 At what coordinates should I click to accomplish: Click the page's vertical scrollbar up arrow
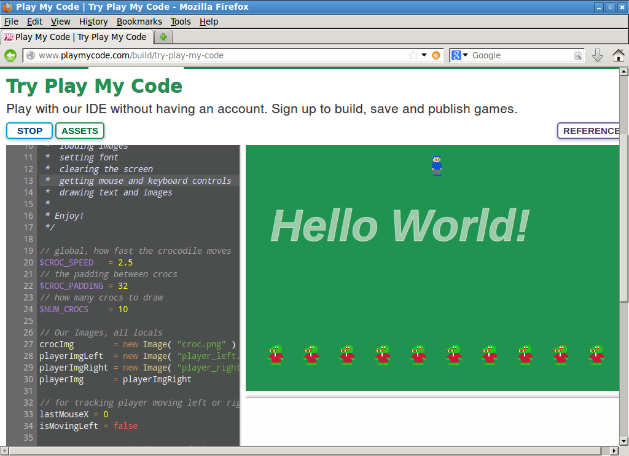click(x=624, y=72)
